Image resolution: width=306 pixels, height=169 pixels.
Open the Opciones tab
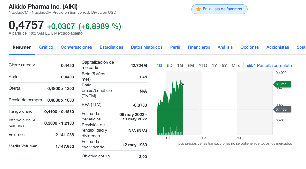point(250,47)
